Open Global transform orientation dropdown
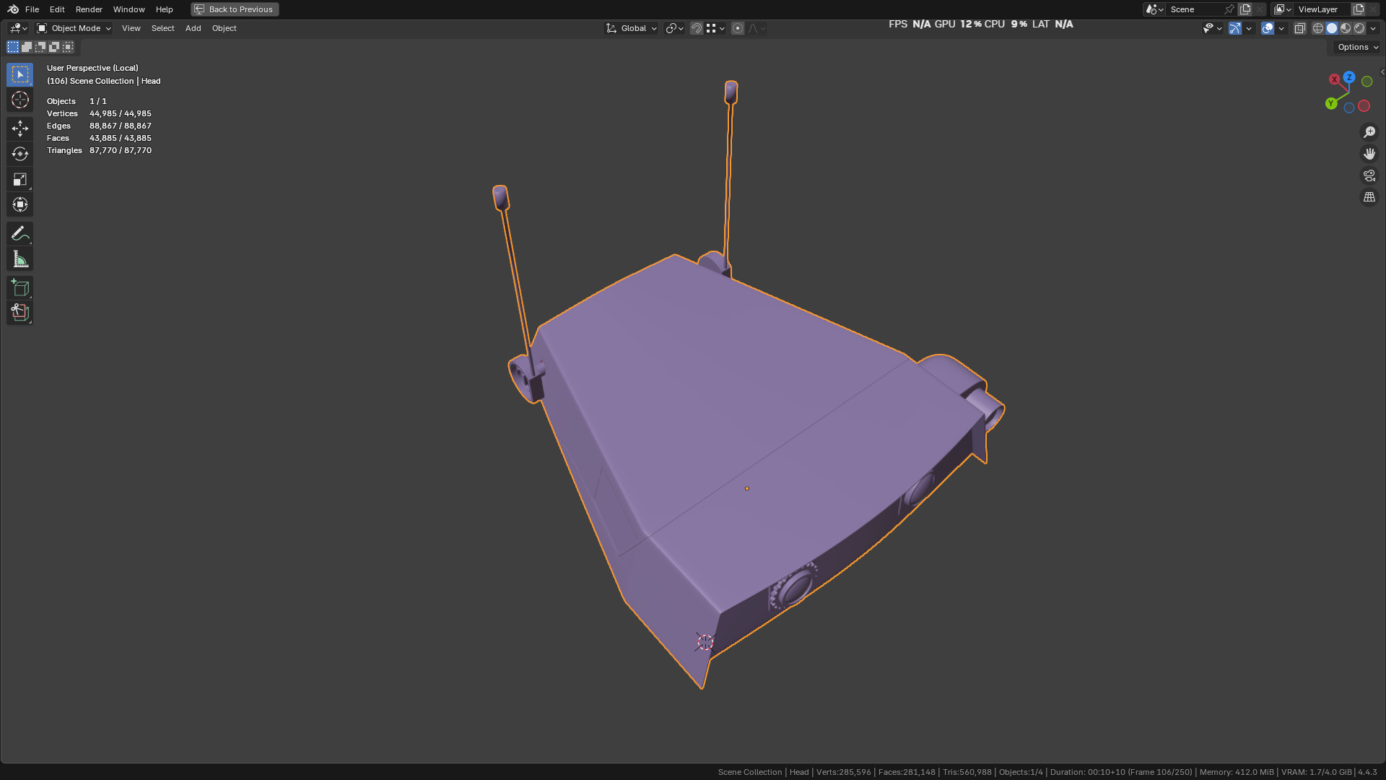Screen dimensions: 1386x780 tap(632, 28)
